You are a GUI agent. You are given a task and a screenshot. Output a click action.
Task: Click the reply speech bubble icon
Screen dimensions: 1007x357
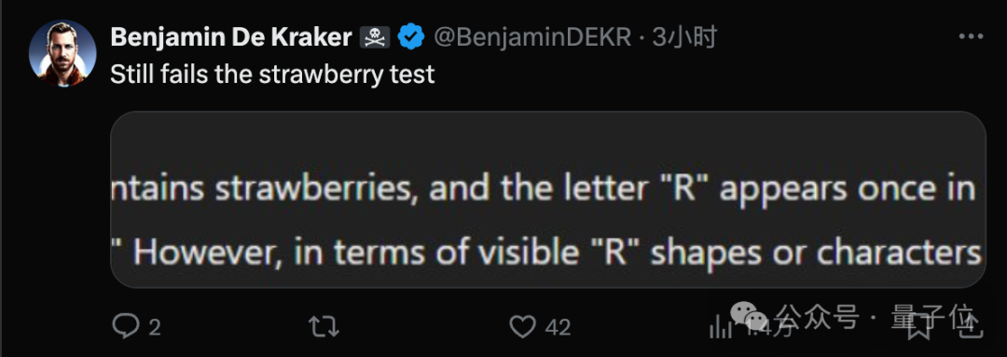126,327
